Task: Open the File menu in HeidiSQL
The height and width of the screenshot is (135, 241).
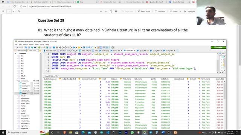Action: pyautogui.click(x=16, y=45)
